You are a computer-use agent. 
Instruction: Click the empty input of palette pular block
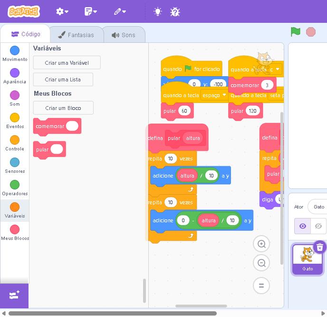pyautogui.click(x=57, y=149)
